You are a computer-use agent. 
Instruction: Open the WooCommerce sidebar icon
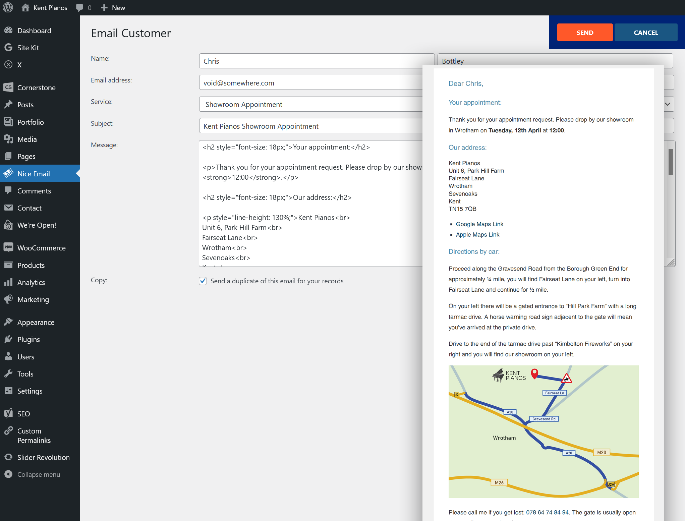point(8,247)
